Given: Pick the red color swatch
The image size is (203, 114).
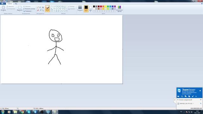Looking at the screenshot, I should pyautogui.click(x=101, y=6).
